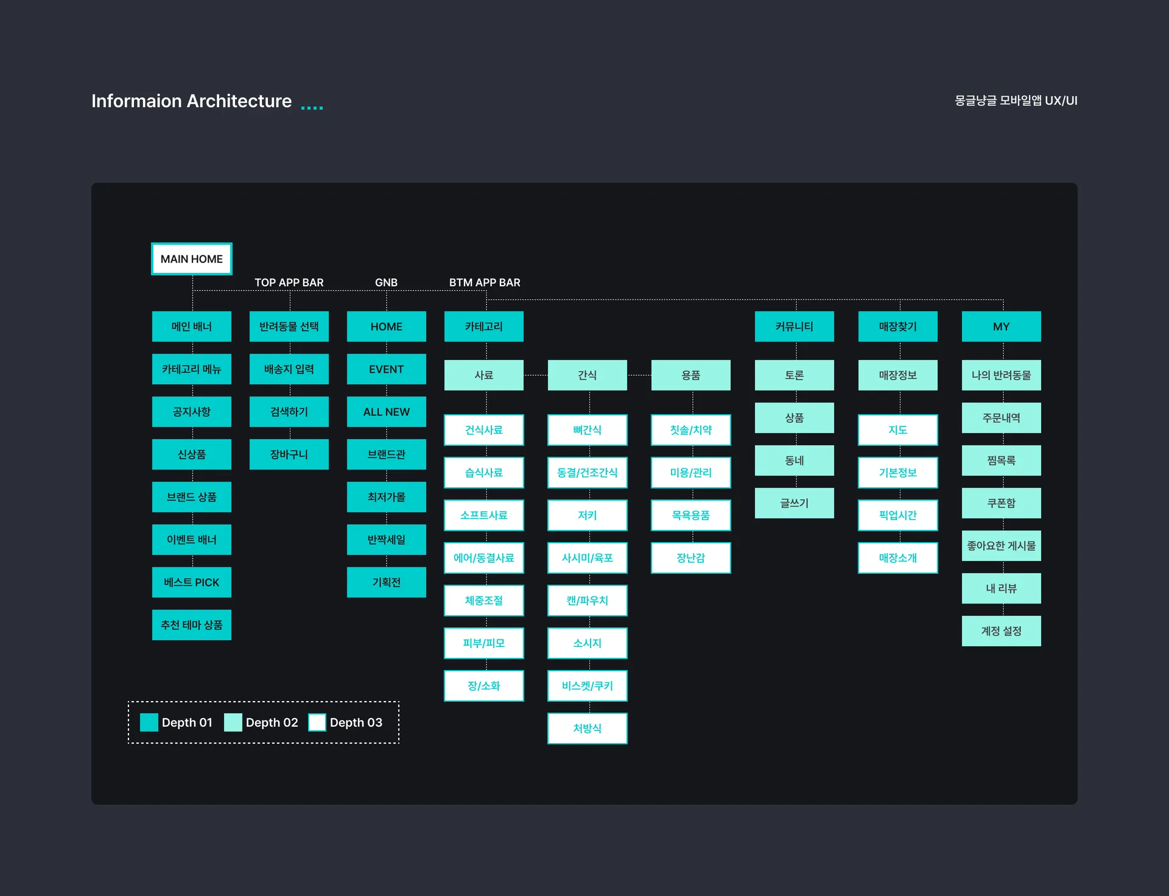Screen dimensions: 1169x896
Task: Select the 에어/동결사료 node
Action: (484, 558)
